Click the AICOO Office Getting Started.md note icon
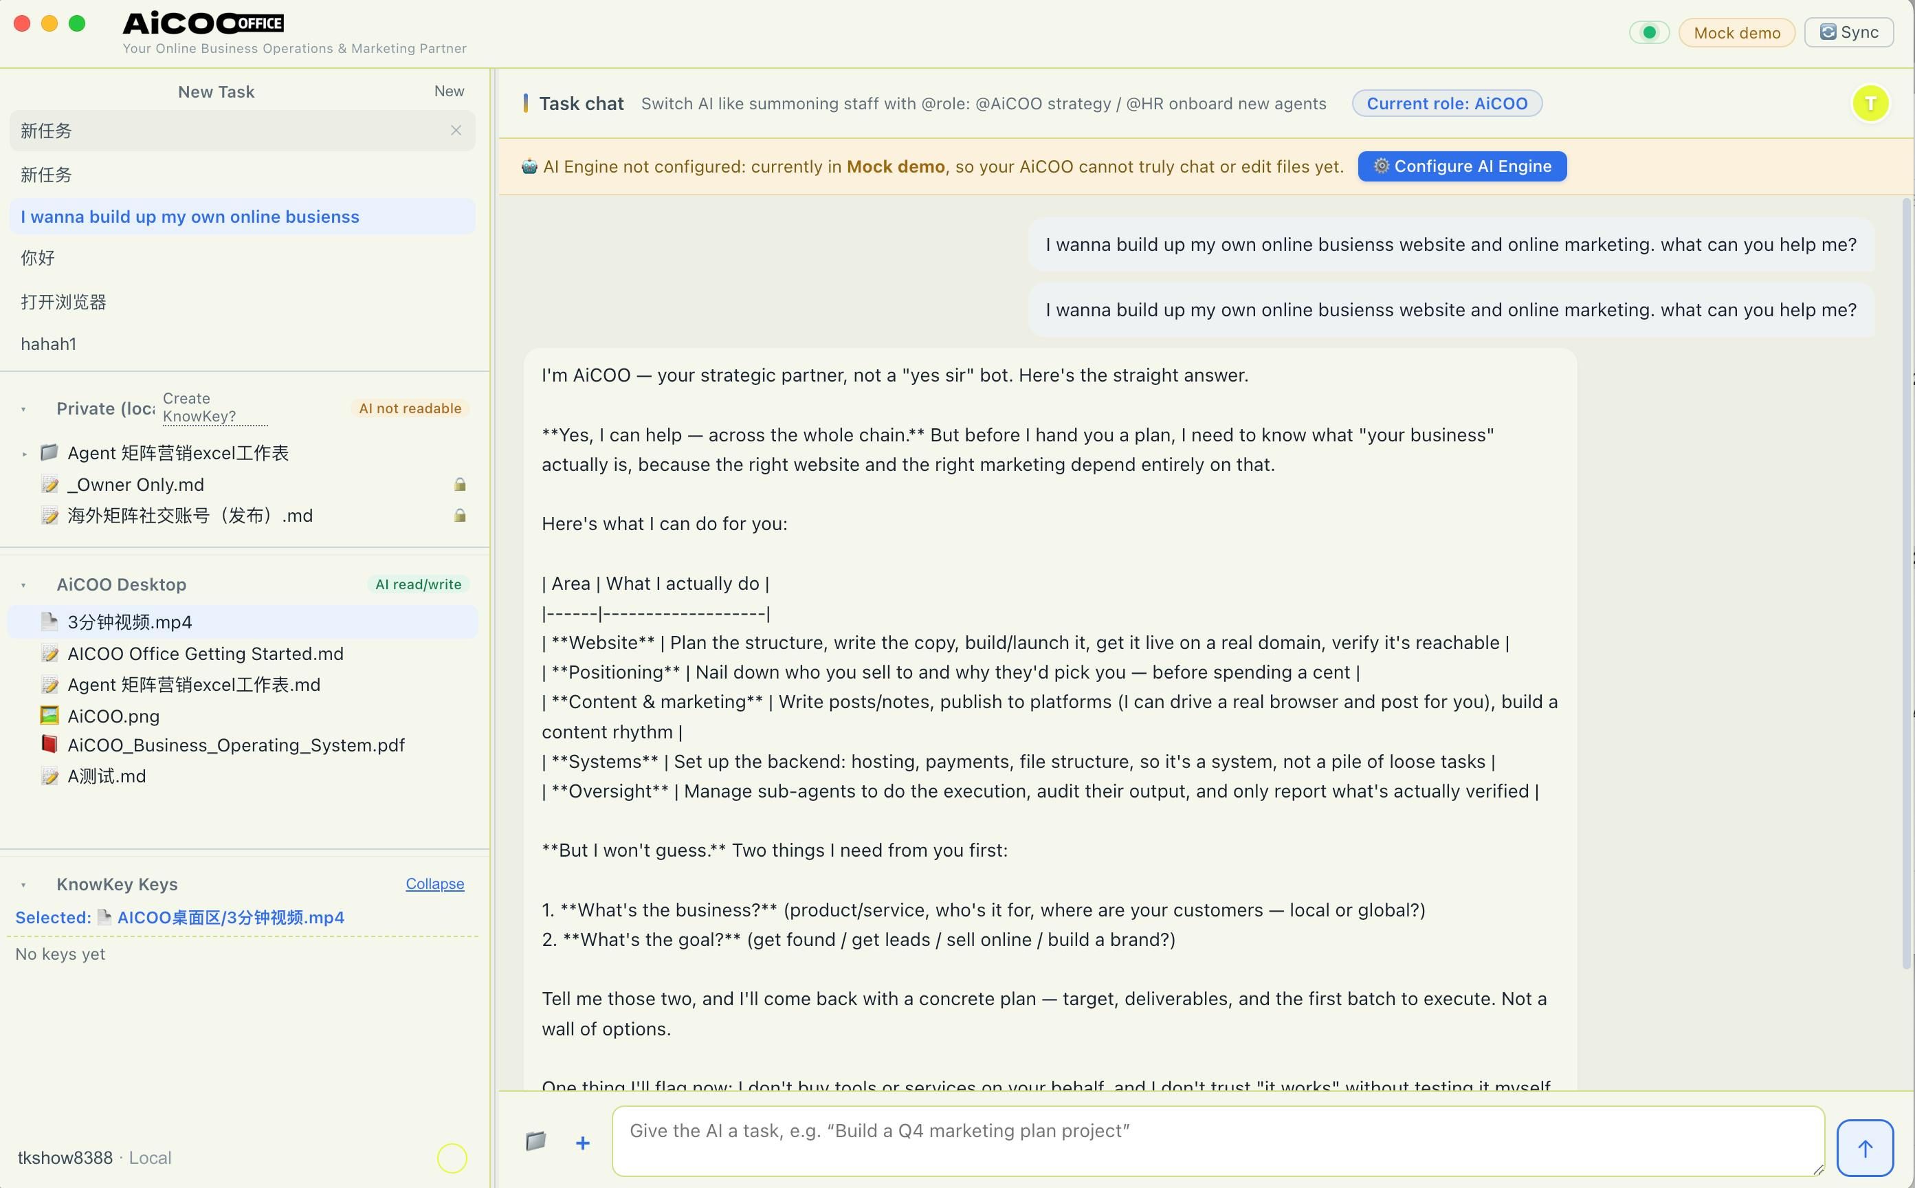 pyautogui.click(x=49, y=654)
